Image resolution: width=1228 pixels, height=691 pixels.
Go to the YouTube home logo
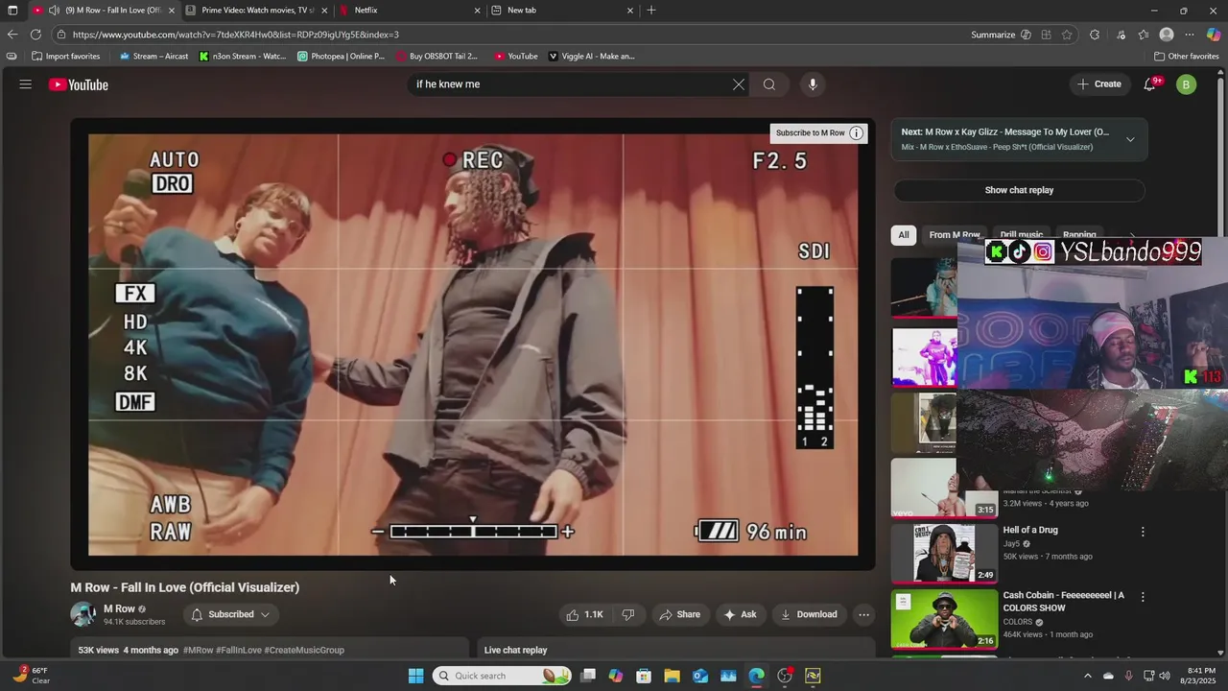pyautogui.click(x=79, y=84)
